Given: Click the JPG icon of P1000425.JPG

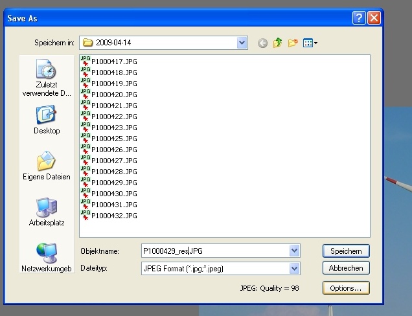Looking at the screenshot, I should pos(86,138).
